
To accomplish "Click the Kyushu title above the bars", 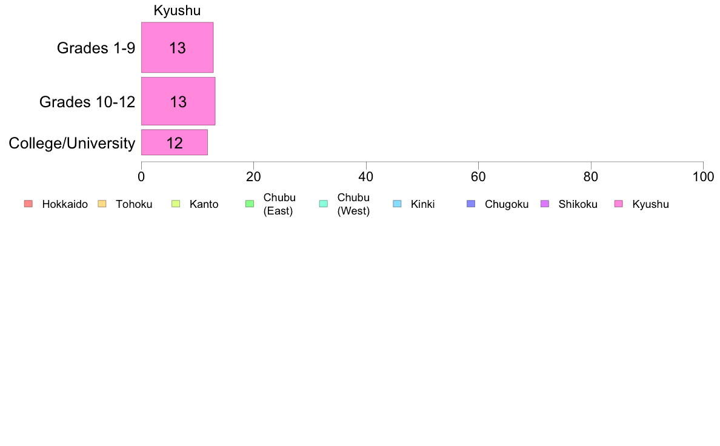I will tap(177, 11).
